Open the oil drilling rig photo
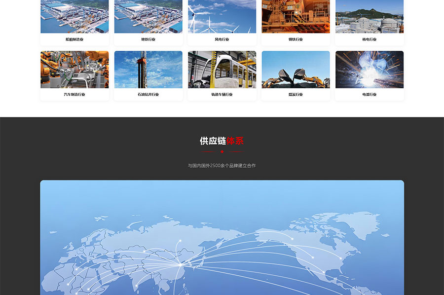 point(148,70)
